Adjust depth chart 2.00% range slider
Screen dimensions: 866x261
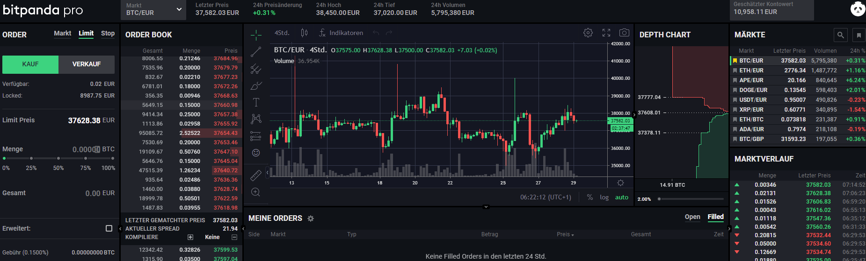click(659, 199)
